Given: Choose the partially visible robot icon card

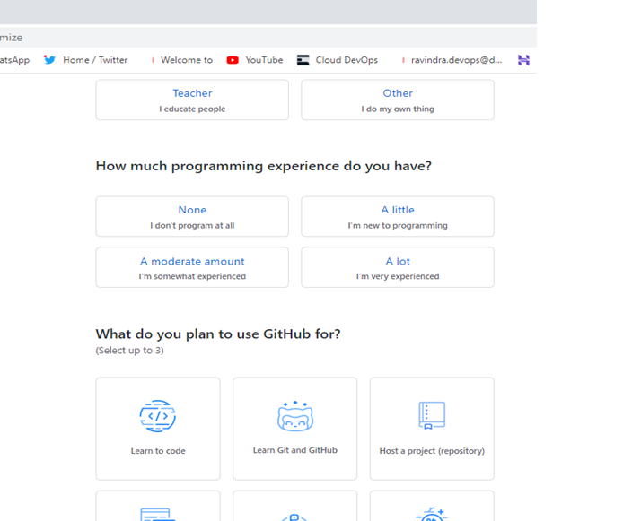Looking at the screenshot, I should (x=294, y=508).
